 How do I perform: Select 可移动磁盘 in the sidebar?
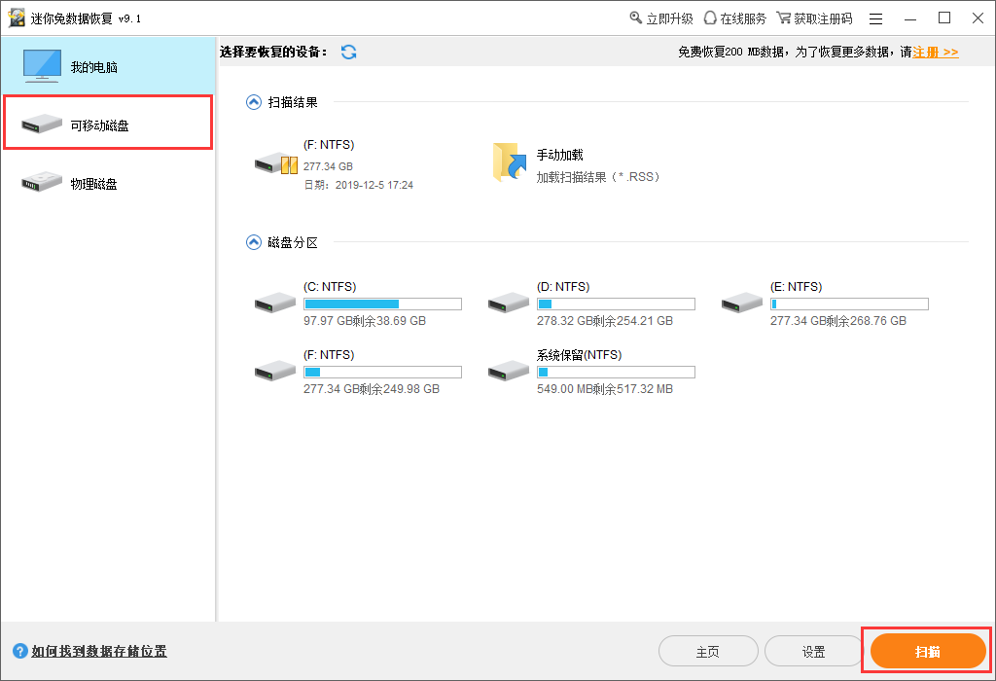(108, 123)
